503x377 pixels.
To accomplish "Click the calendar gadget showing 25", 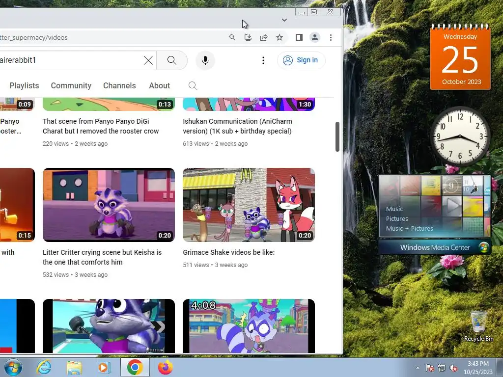I will pos(460,57).
